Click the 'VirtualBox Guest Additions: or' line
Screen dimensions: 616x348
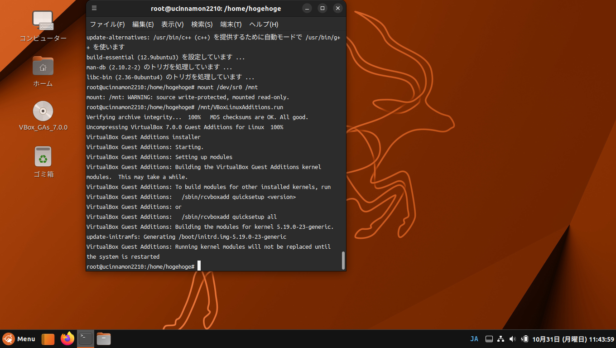(x=134, y=207)
